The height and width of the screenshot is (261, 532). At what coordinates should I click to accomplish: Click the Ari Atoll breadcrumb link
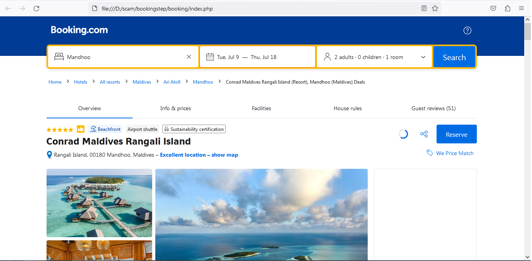click(x=172, y=82)
